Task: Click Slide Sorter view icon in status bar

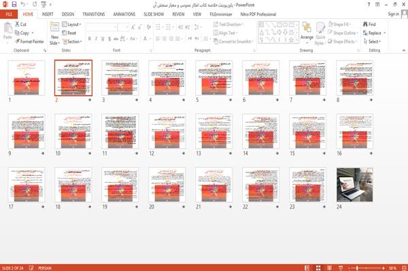Action: coord(318,268)
